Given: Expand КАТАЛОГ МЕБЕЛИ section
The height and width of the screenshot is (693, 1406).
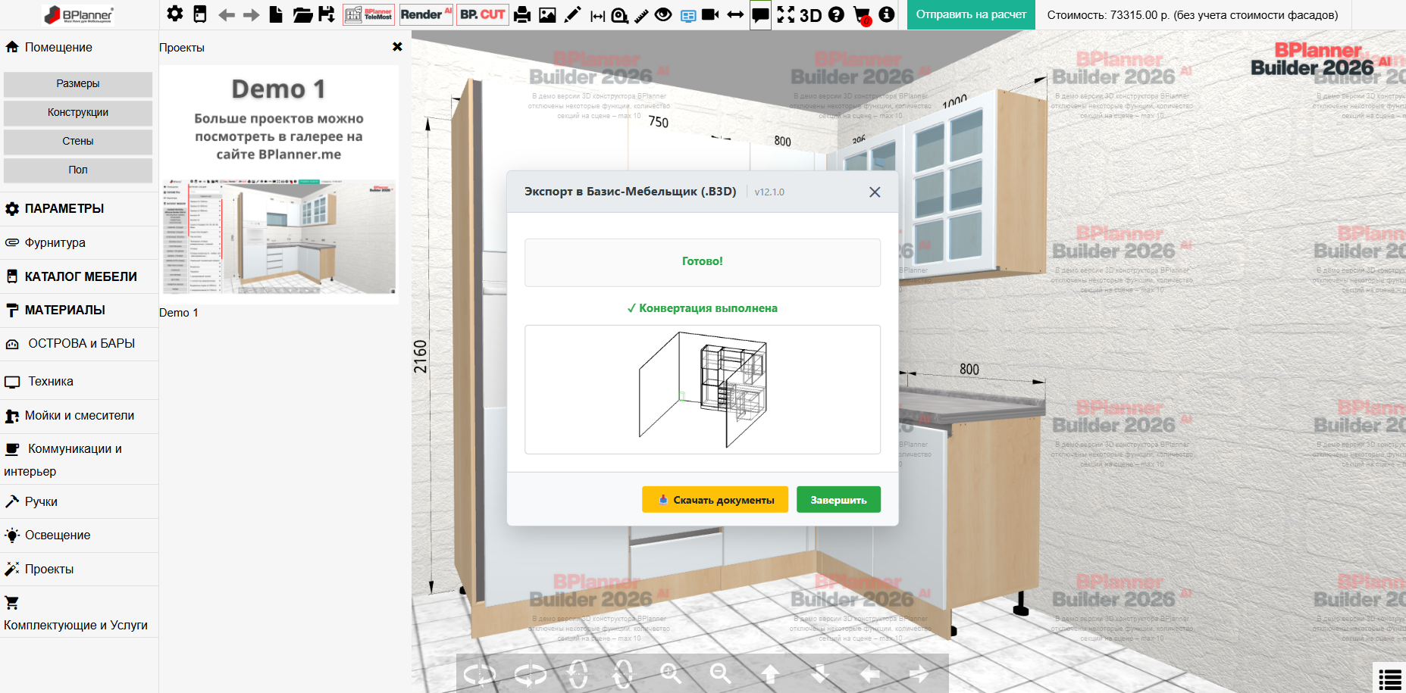Looking at the screenshot, I should 79,276.
